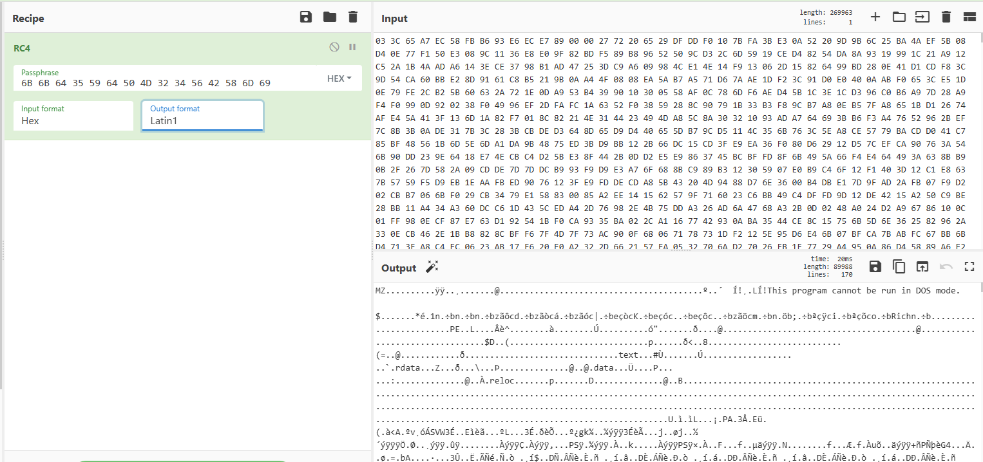Viewport: 983px width, 462px height.
Task: Load a recipe using folder icon
Action: [330, 17]
